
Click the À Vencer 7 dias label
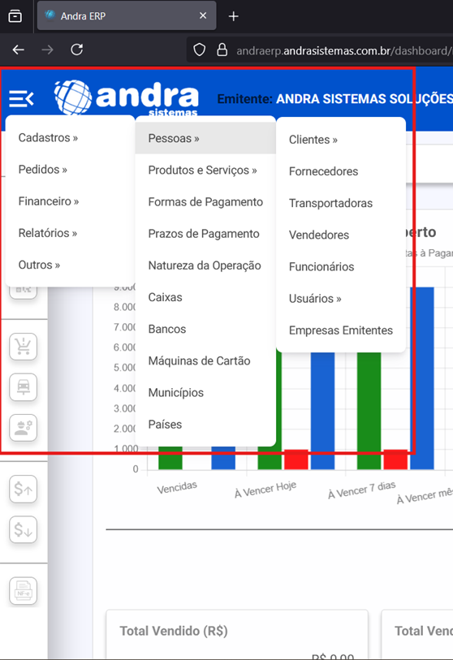pyautogui.click(x=361, y=490)
